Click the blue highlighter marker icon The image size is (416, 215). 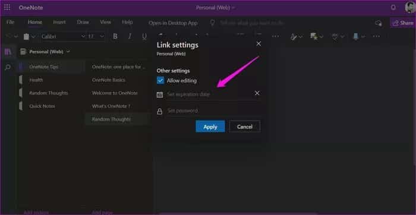click(x=356, y=37)
